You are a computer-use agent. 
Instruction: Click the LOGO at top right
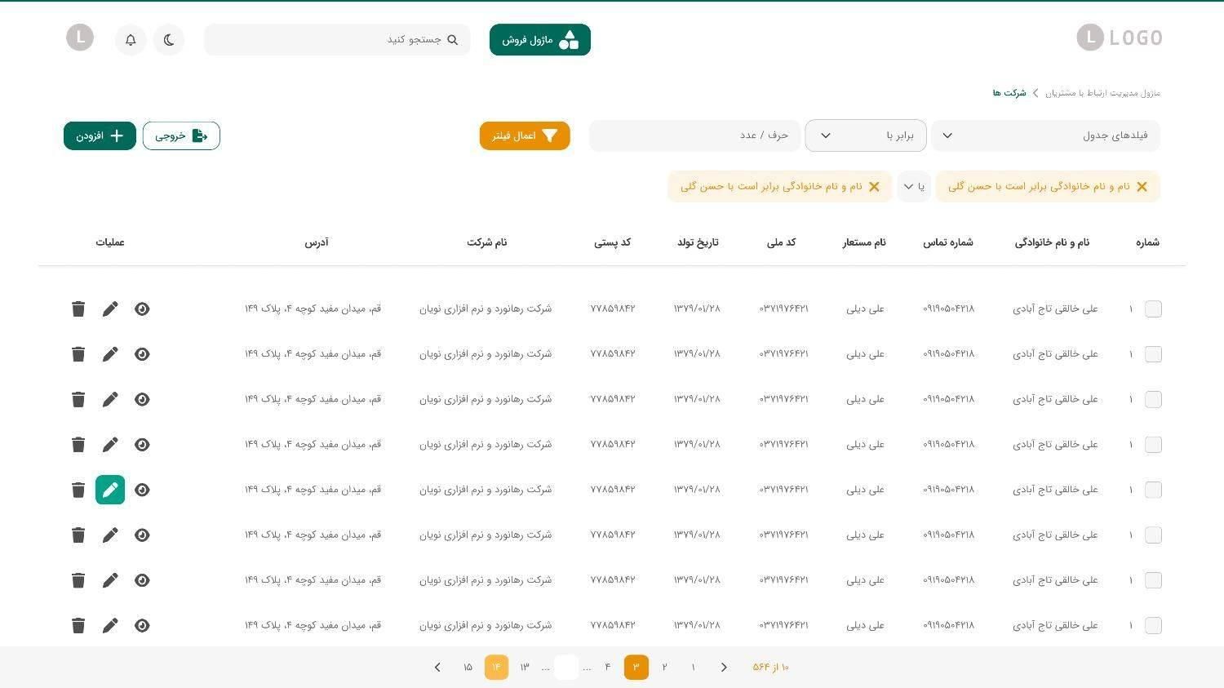point(1120,38)
